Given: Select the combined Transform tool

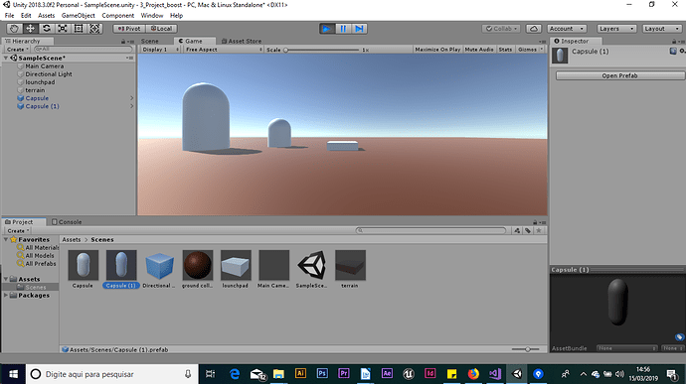Looking at the screenshot, I should pos(94,29).
